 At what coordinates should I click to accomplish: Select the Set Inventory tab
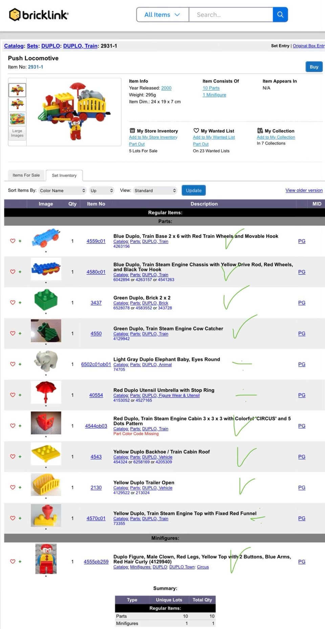(64, 175)
